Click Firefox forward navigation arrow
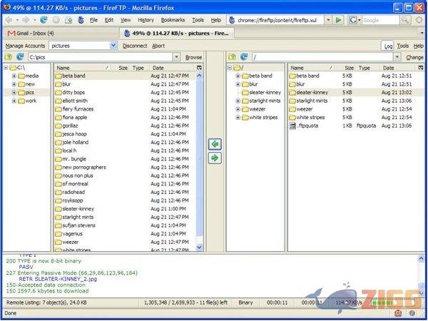The height and width of the screenshot is (321, 428). pyautogui.click(x=26, y=20)
